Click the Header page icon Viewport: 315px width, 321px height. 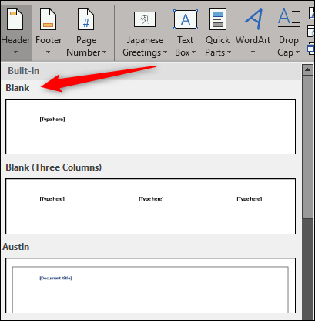(15, 19)
